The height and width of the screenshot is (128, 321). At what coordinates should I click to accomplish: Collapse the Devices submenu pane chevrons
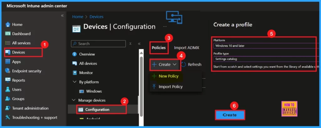pyautogui.click(x=139, y=44)
